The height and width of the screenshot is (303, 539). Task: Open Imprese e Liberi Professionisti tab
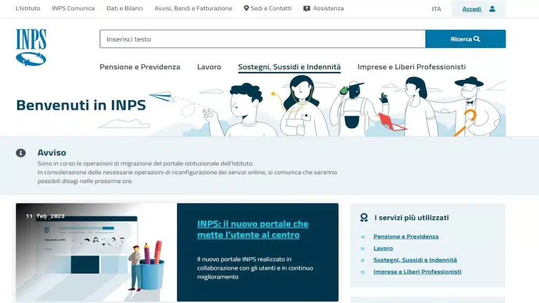[x=412, y=67]
